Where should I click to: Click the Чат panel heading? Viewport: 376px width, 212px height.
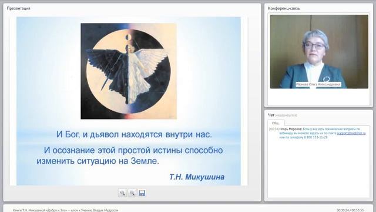point(271,115)
